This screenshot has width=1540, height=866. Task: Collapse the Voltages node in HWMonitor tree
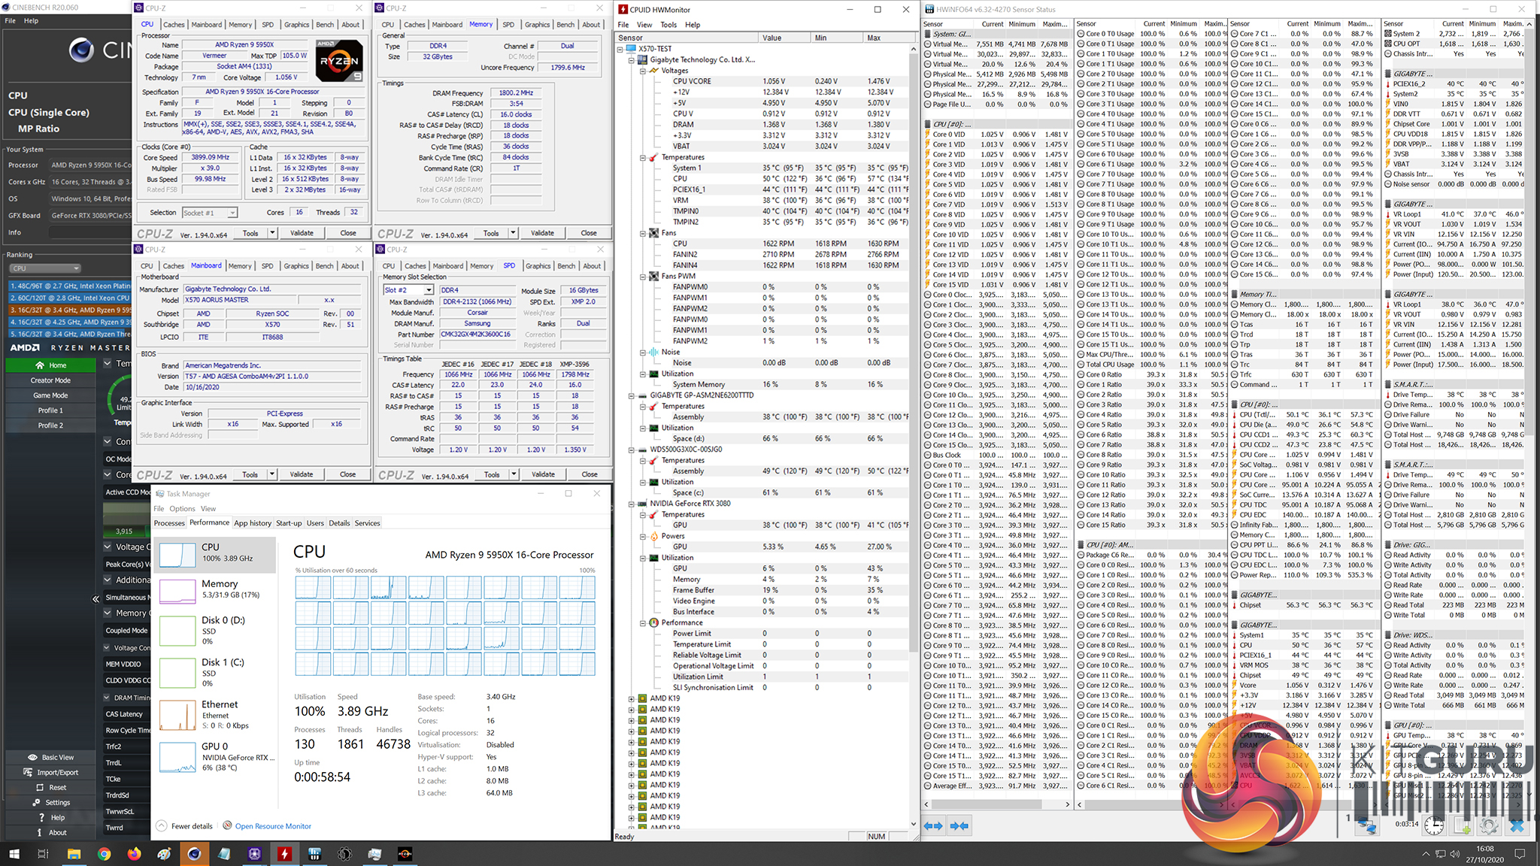tap(643, 71)
